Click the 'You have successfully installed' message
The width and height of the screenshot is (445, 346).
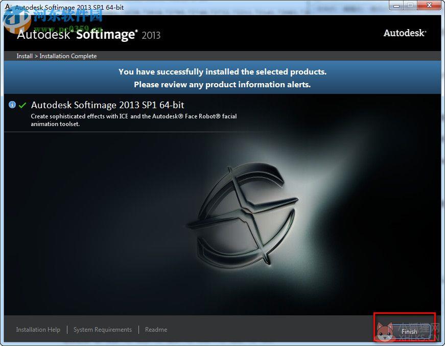coord(223,71)
